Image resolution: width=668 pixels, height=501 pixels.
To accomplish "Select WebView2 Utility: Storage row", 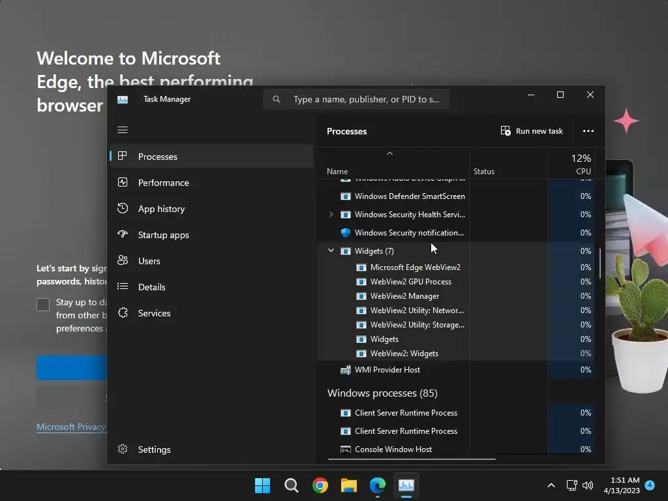I will point(456,325).
